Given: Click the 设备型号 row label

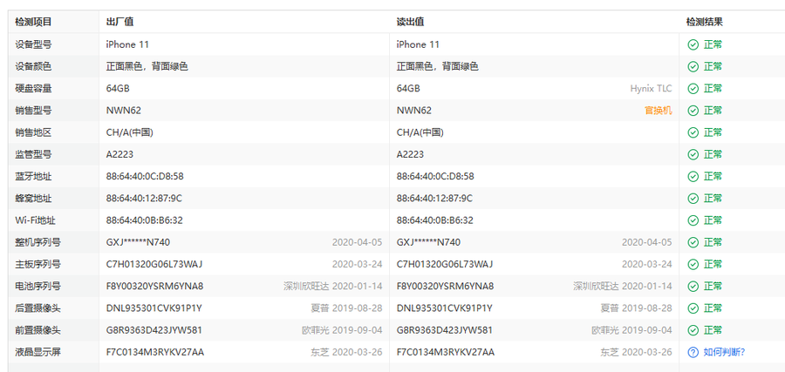Looking at the screenshot, I should (33, 44).
